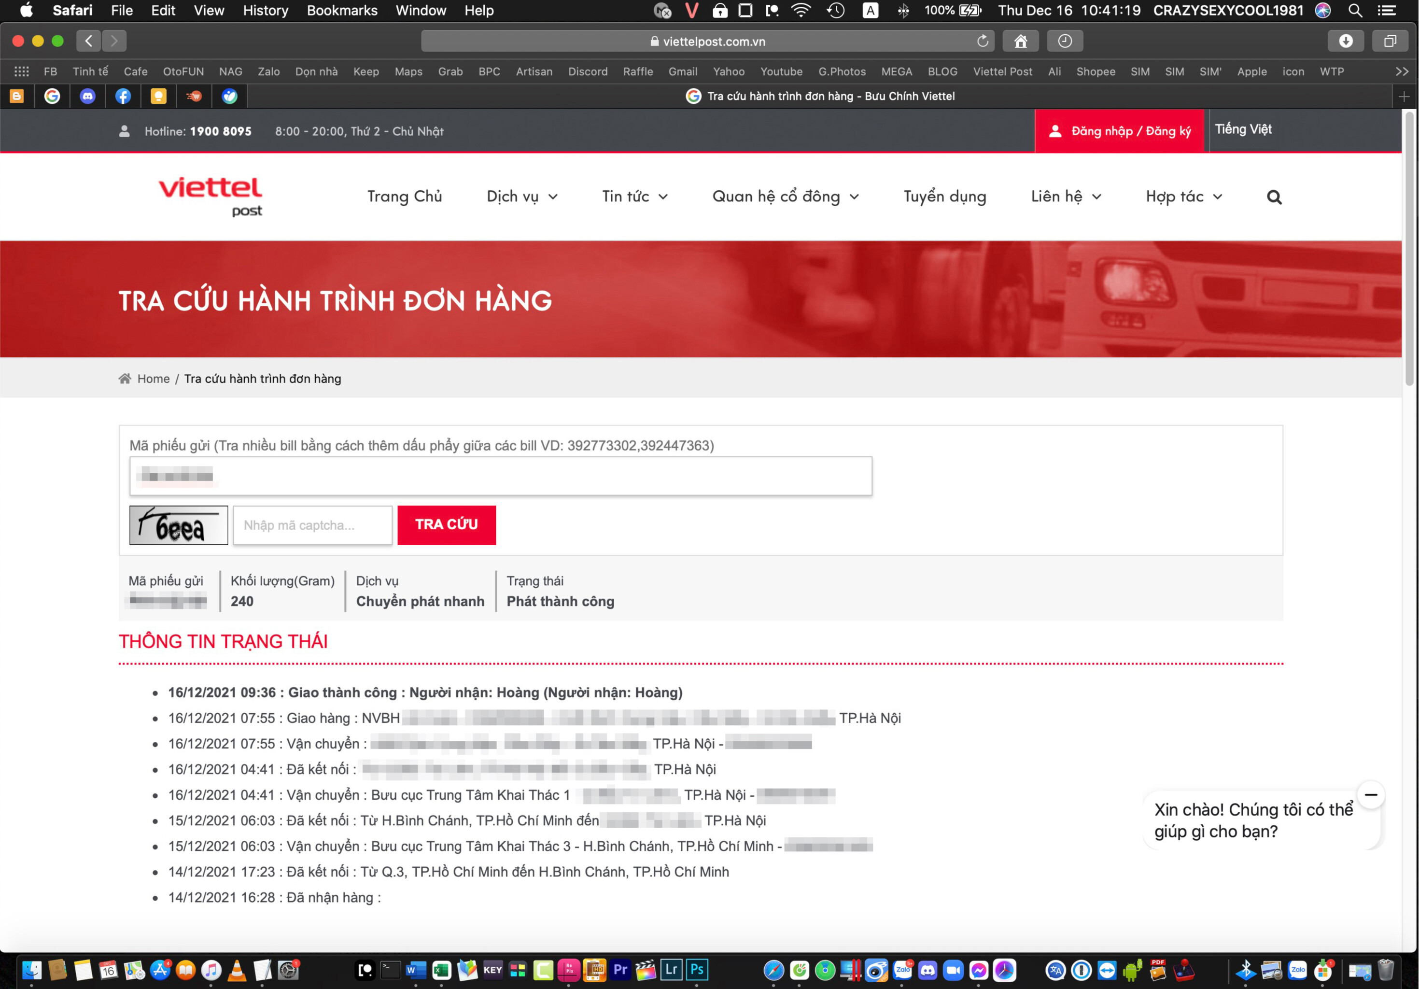Open Photoshop from the Dock
1419x989 pixels.
697,969
